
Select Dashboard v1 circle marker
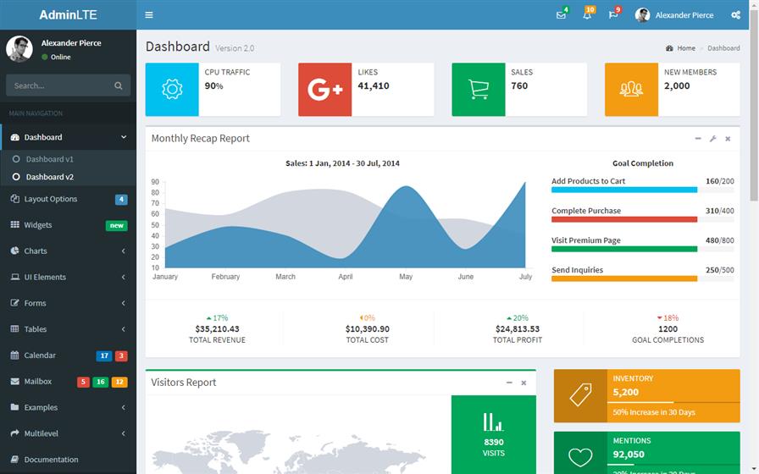pyautogui.click(x=16, y=159)
